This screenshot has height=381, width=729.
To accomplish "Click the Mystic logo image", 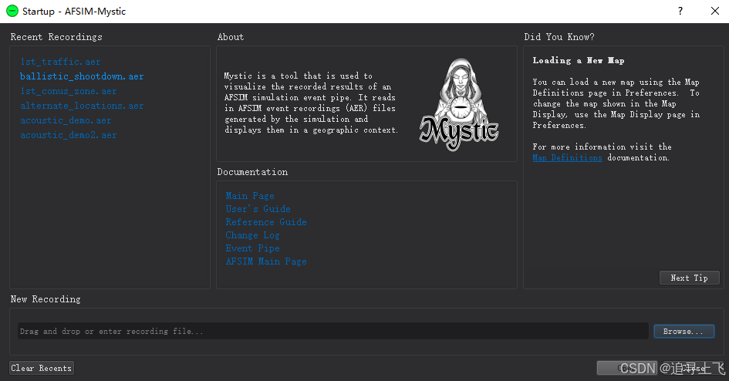I will tap(459, 105).
